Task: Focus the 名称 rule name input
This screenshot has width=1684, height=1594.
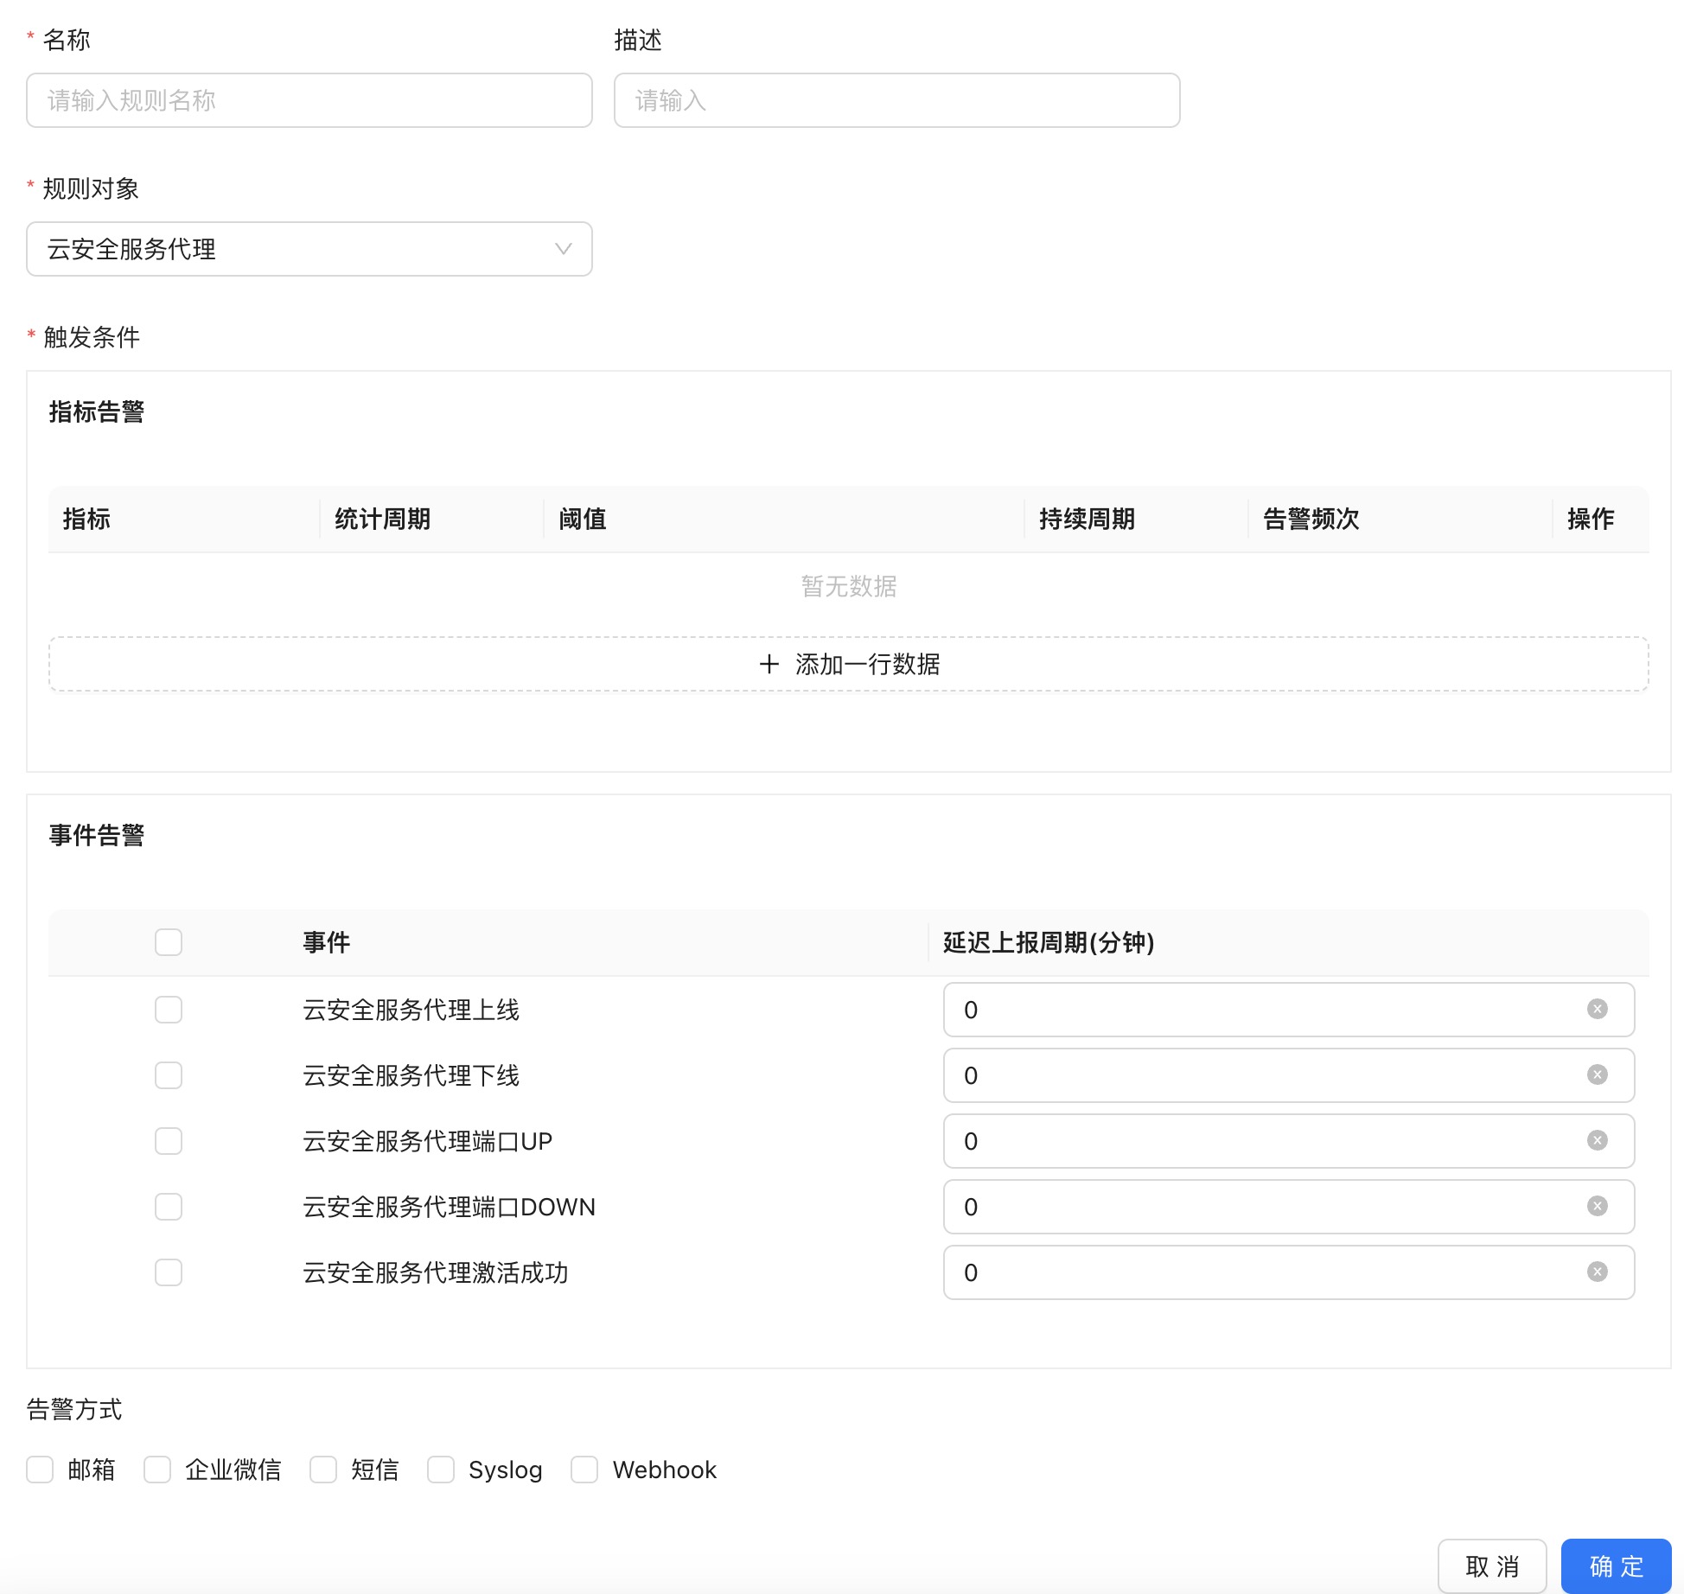Action: 309,100
